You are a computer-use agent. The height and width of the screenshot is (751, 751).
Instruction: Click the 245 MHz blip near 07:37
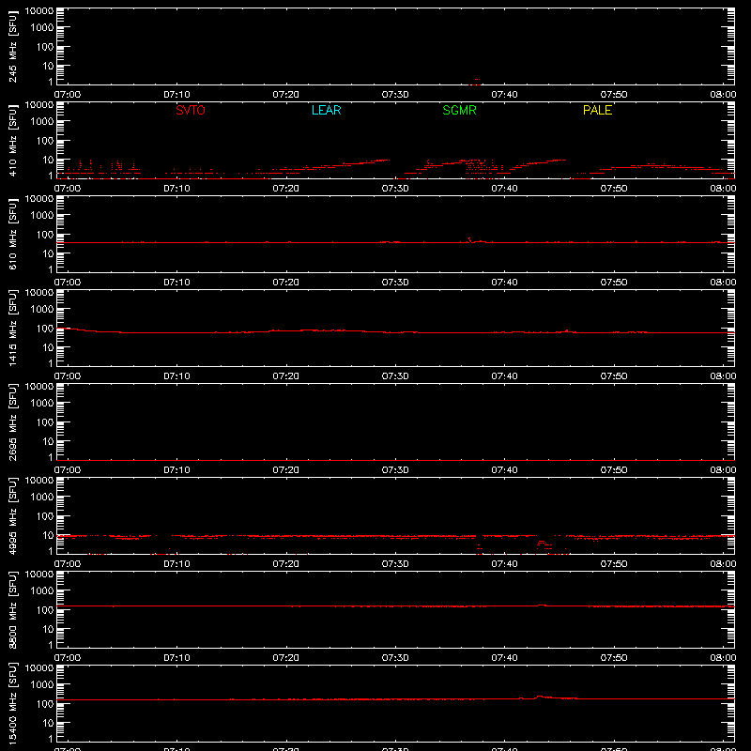(x=476, y=82)
